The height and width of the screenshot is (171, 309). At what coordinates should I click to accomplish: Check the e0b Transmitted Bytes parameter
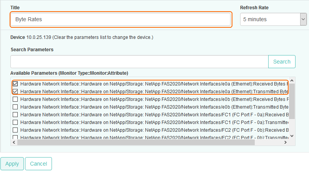tap(15, 107)
